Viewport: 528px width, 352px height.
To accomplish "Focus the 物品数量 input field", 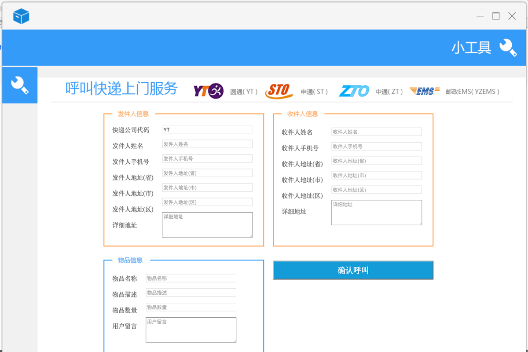I will [191, 307].
